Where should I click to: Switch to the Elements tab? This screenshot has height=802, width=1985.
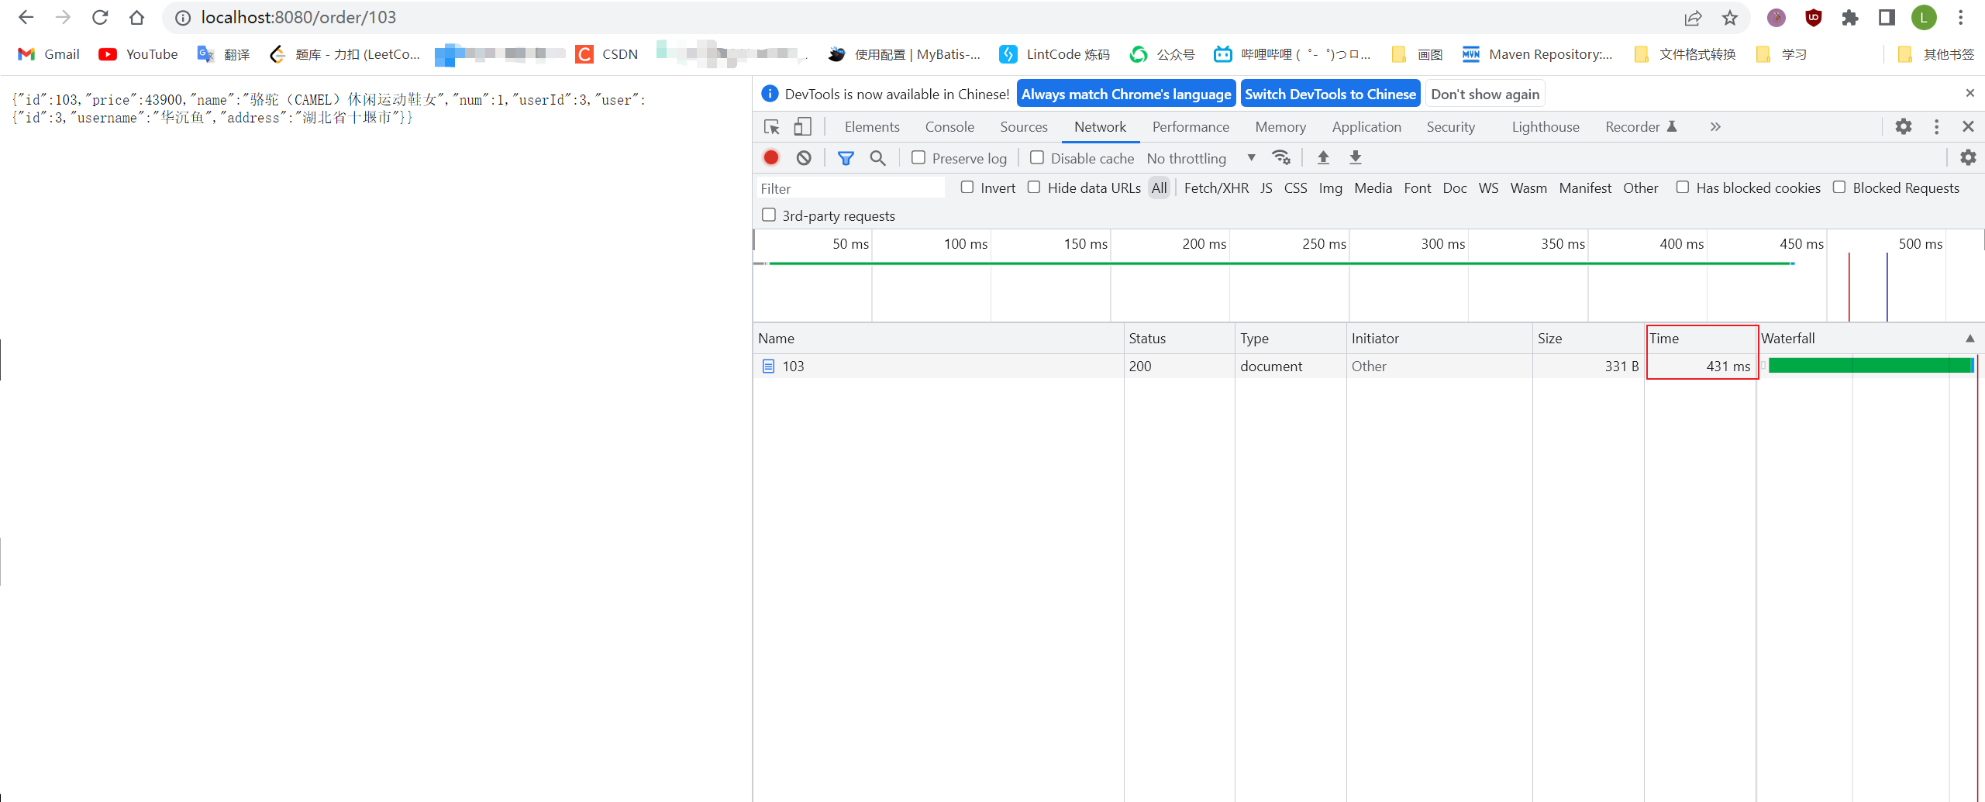(x=872, y=126)
